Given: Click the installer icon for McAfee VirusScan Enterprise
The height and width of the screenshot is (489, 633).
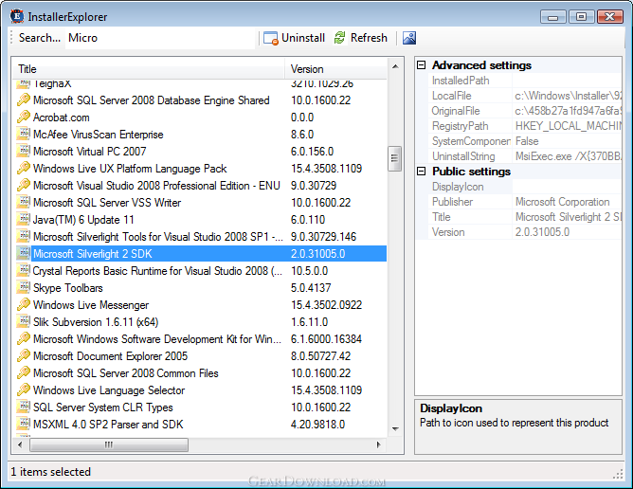Looking at the screenshot, I should pyautogui.click(x=24, y=134).
